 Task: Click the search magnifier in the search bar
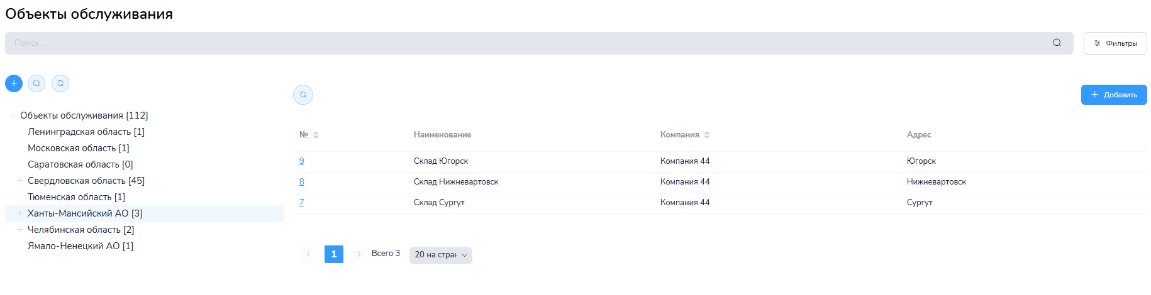(x=1057, y=43)
